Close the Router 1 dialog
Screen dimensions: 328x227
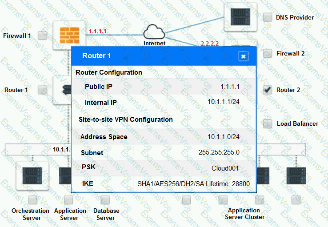pos(243,56)
